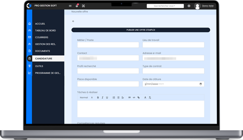The height and width of the screenshot is (140, 243).
Task: Click inside the Tâches à réaliser text area
Action: 141,109
